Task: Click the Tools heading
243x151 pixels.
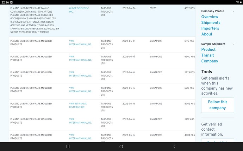Action: point(207,72)
